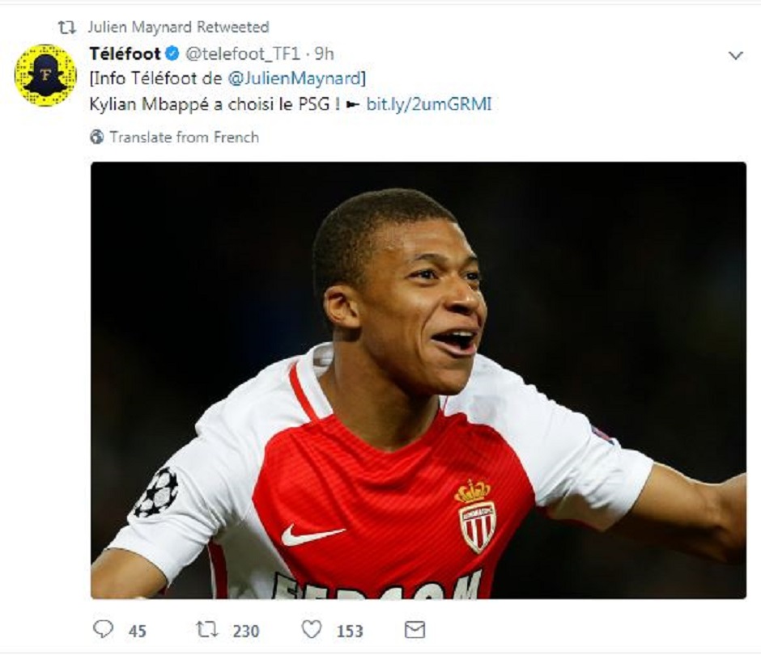This screenshot has width=761, height=655.
Task: Send tweet via Direct Message envelope icon
Action: pyautogui.click(x=415, y=629)
